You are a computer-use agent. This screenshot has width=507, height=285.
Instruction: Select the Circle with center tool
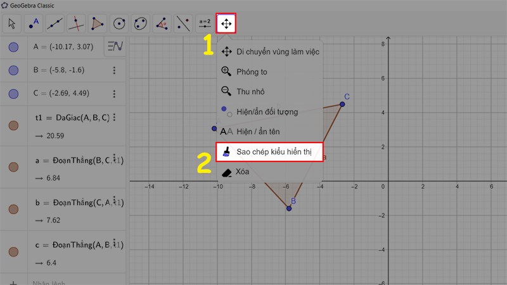tap(119, 23)
